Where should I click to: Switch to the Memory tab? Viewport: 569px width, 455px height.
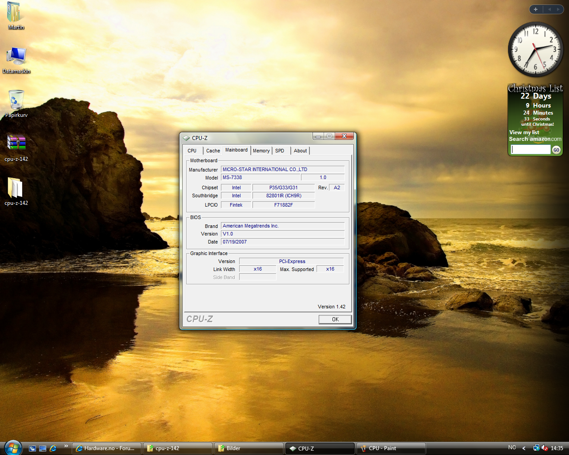point(261,151)
